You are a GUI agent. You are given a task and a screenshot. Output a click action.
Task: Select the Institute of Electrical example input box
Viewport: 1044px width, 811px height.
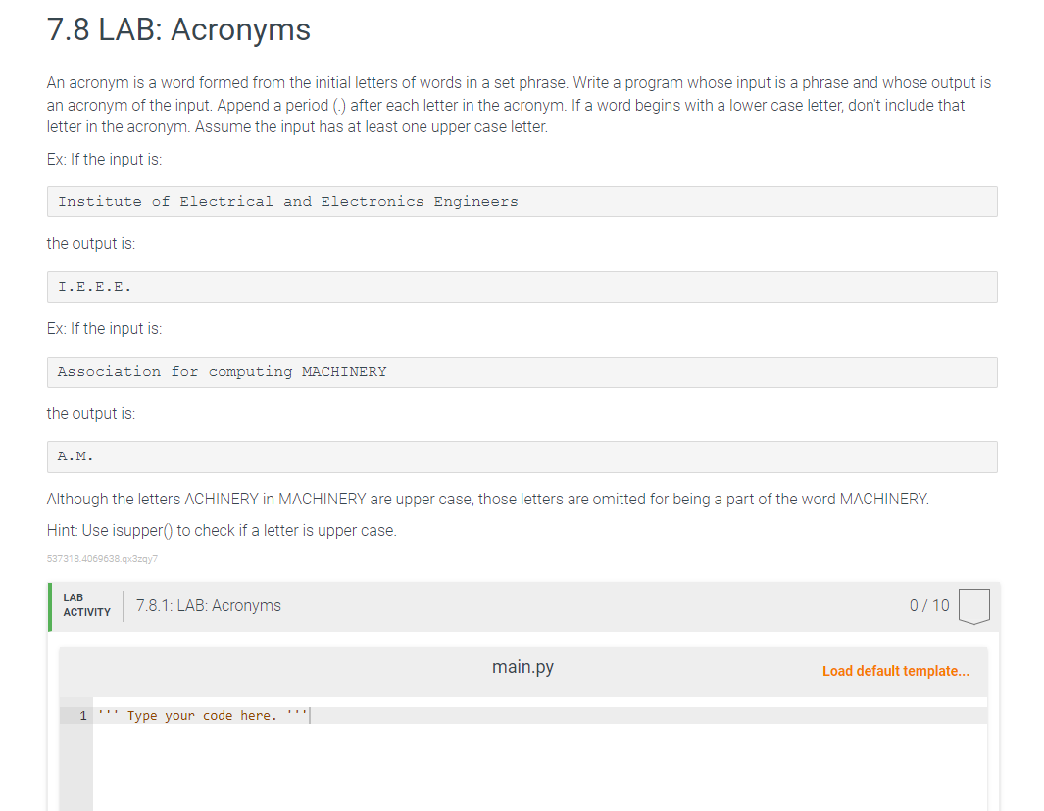click(522, 201)
